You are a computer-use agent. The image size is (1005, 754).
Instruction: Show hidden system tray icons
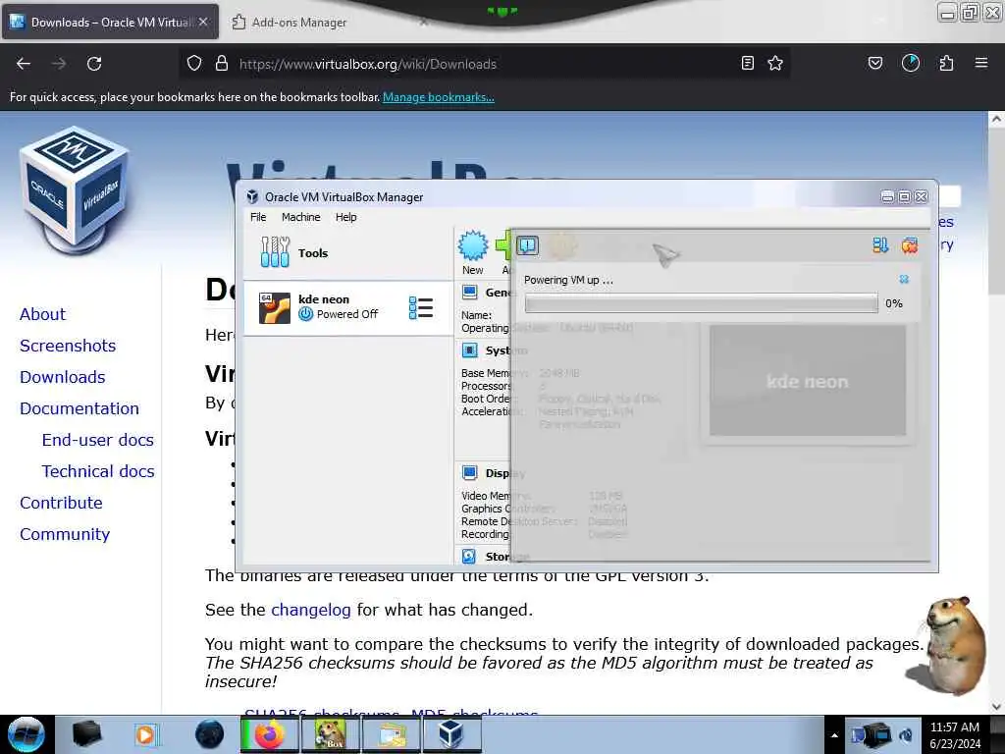tap(834, 734)
